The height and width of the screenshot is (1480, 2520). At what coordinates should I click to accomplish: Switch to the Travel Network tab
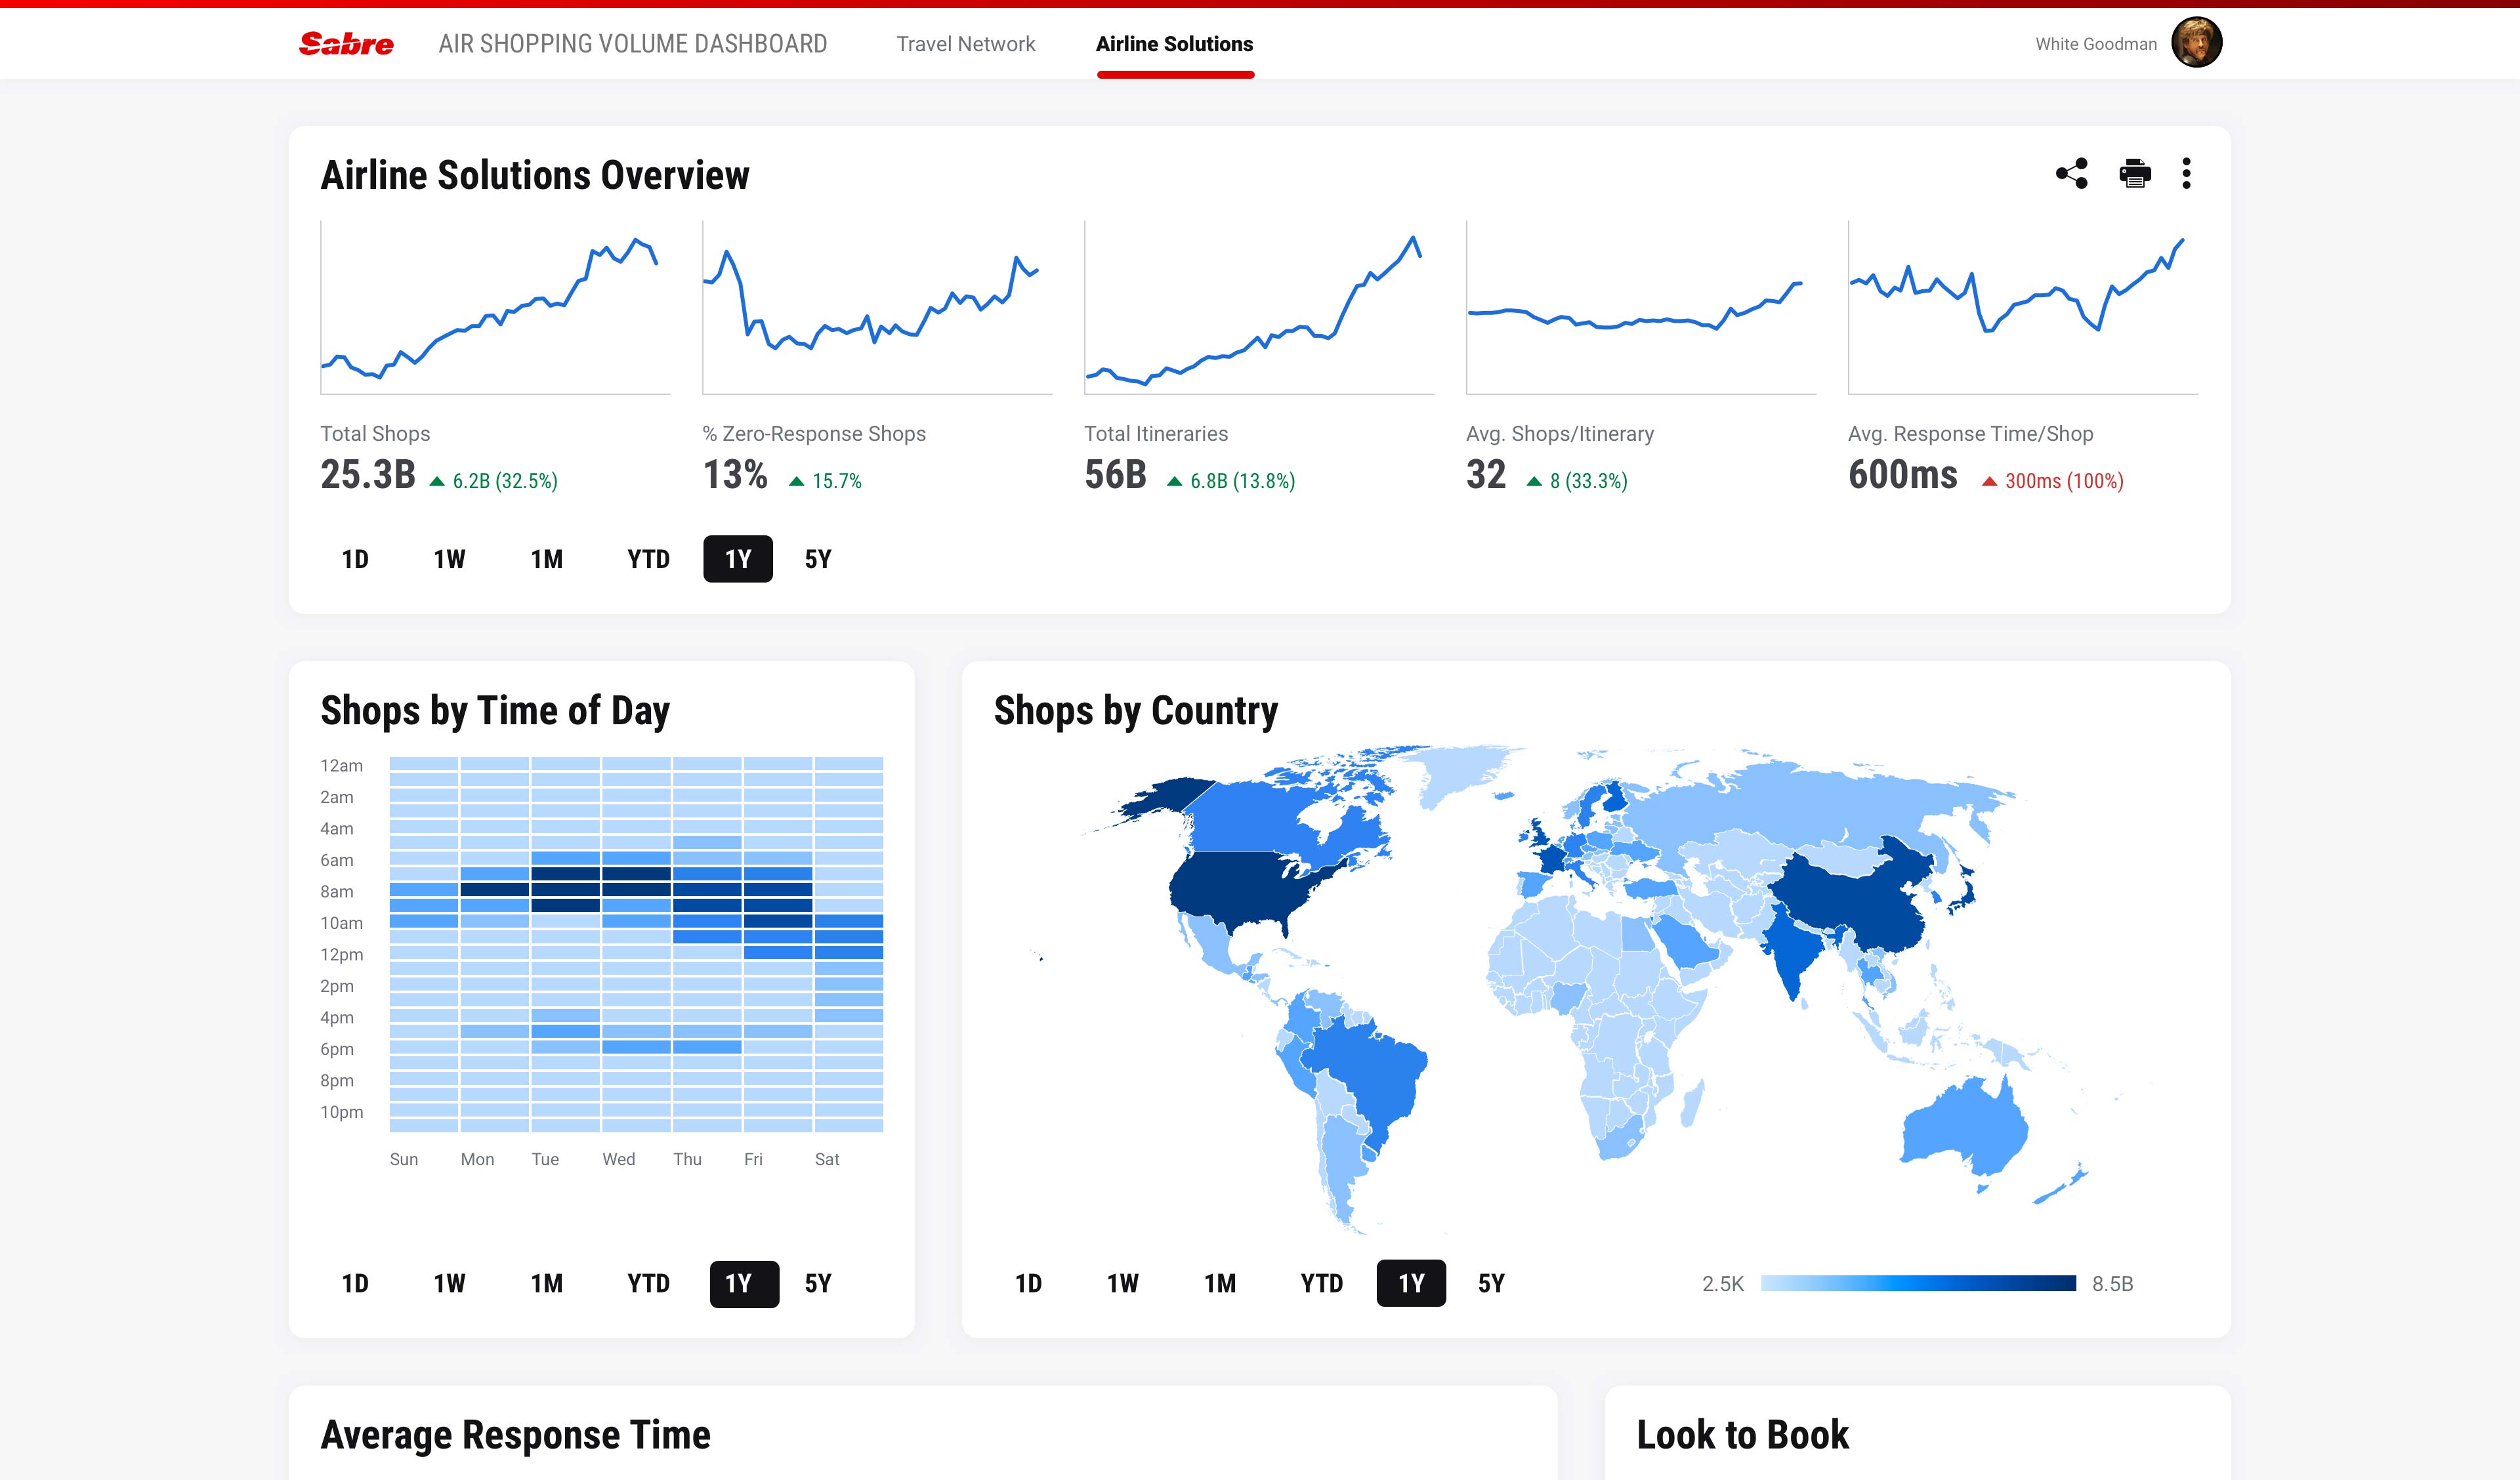pos(965,44)
